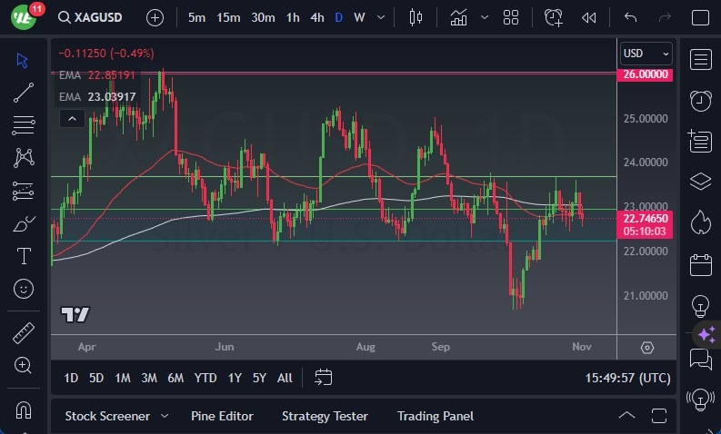
Task: Click the emoji icon tool
Action: click(x=24, y=289)
